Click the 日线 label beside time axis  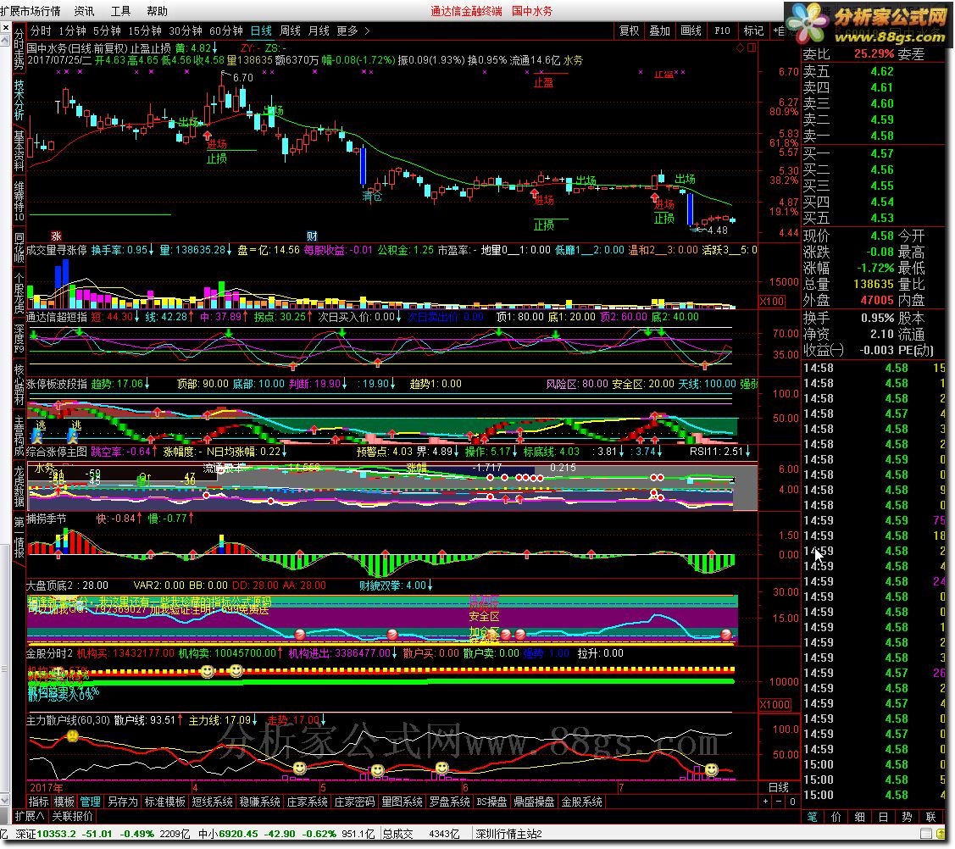point(779,787)
